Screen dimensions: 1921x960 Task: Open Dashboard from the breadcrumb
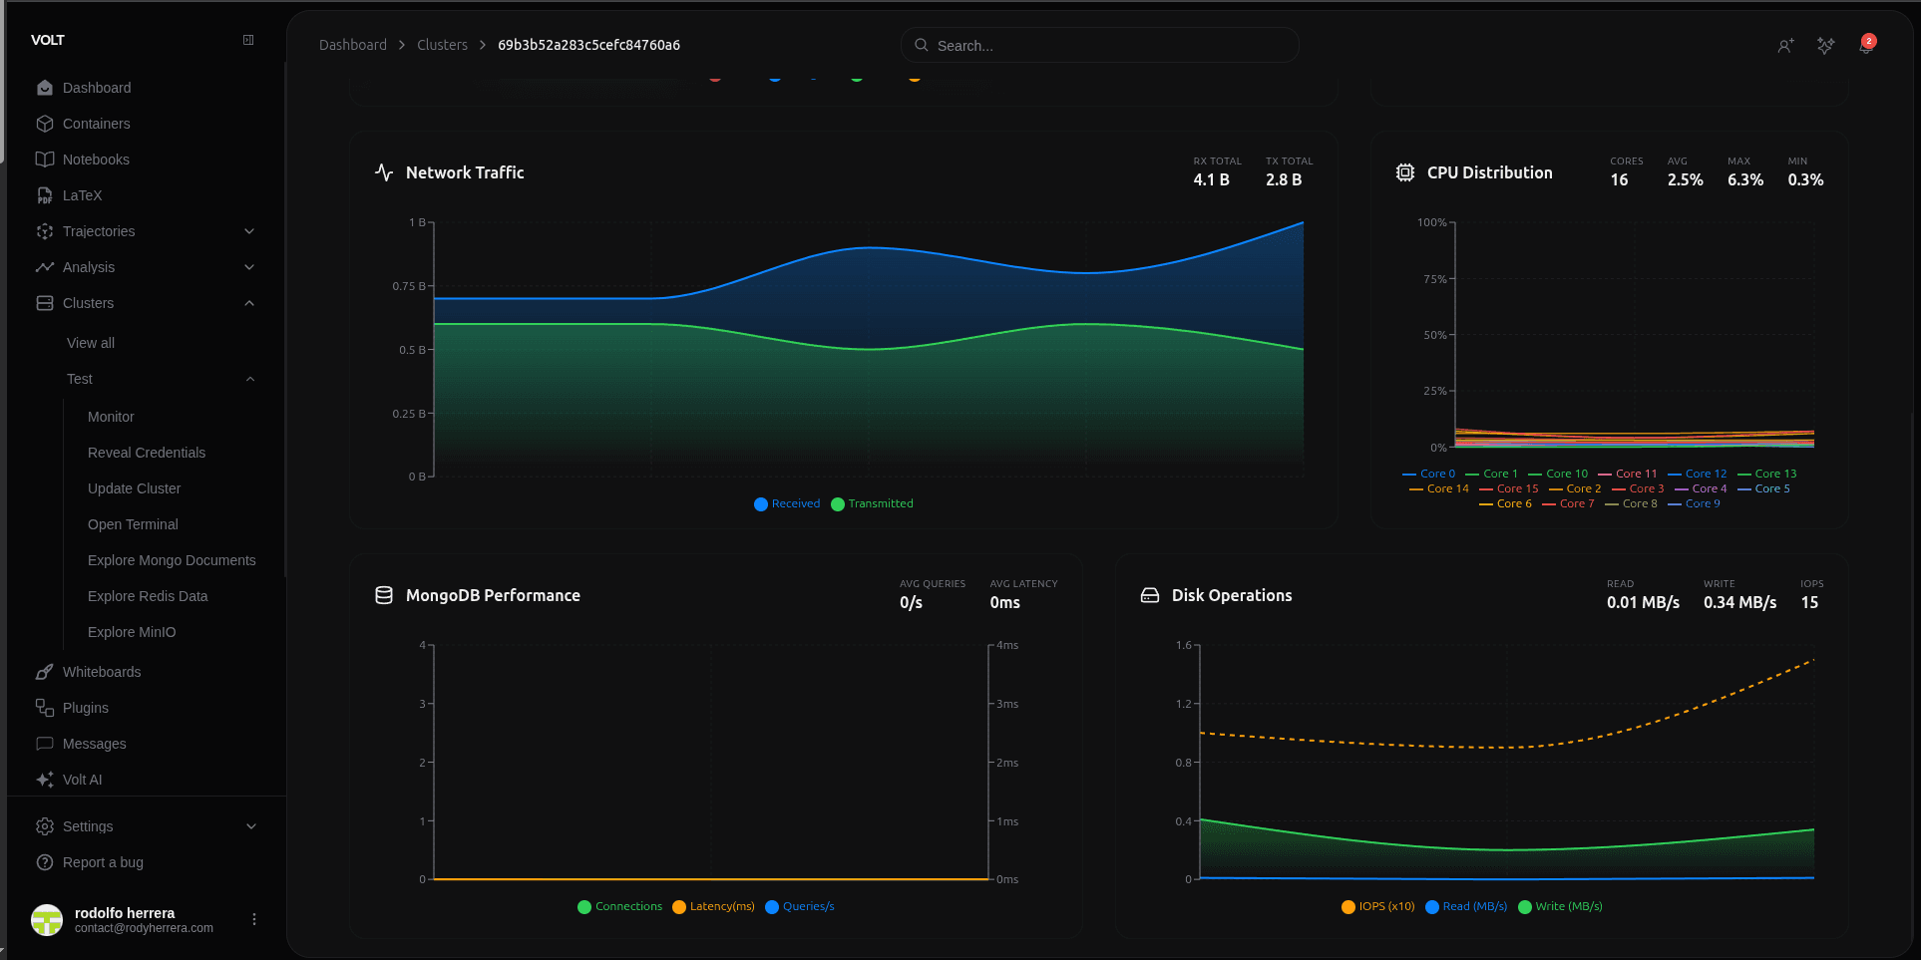tap(353, 45)
